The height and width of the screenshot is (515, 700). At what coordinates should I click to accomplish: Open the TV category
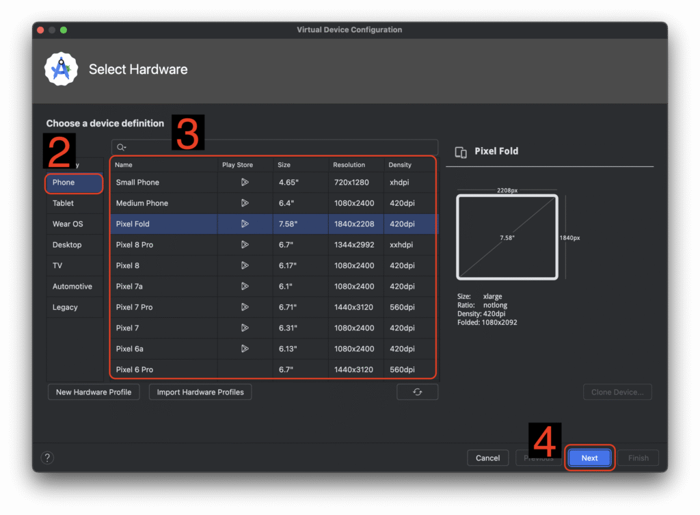pos(74,265)
